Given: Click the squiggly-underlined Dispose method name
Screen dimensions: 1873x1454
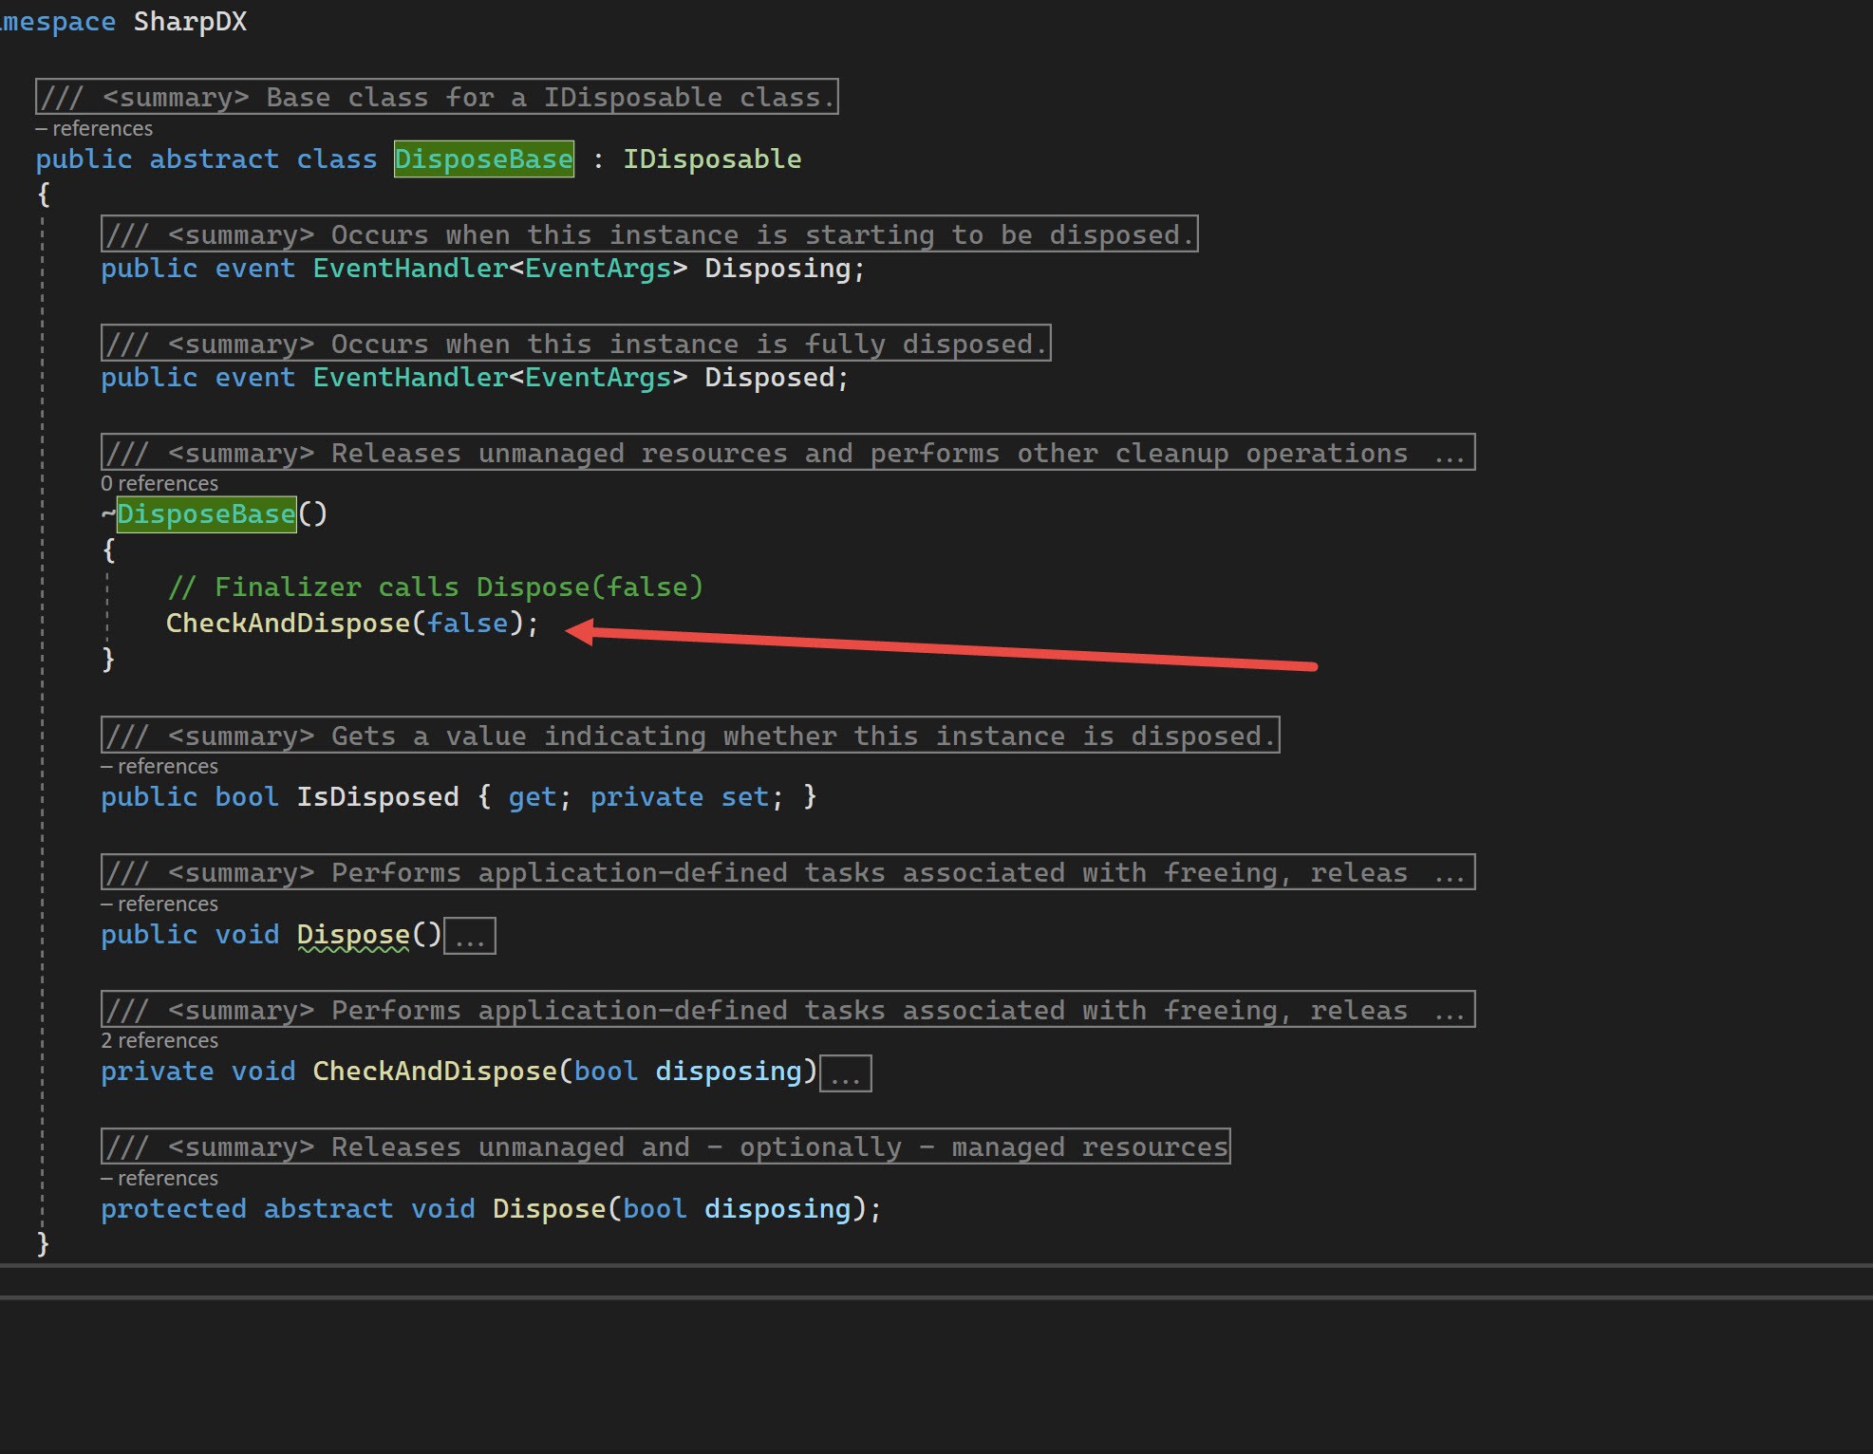Looking at the screenshot, I should click(352, 935).
